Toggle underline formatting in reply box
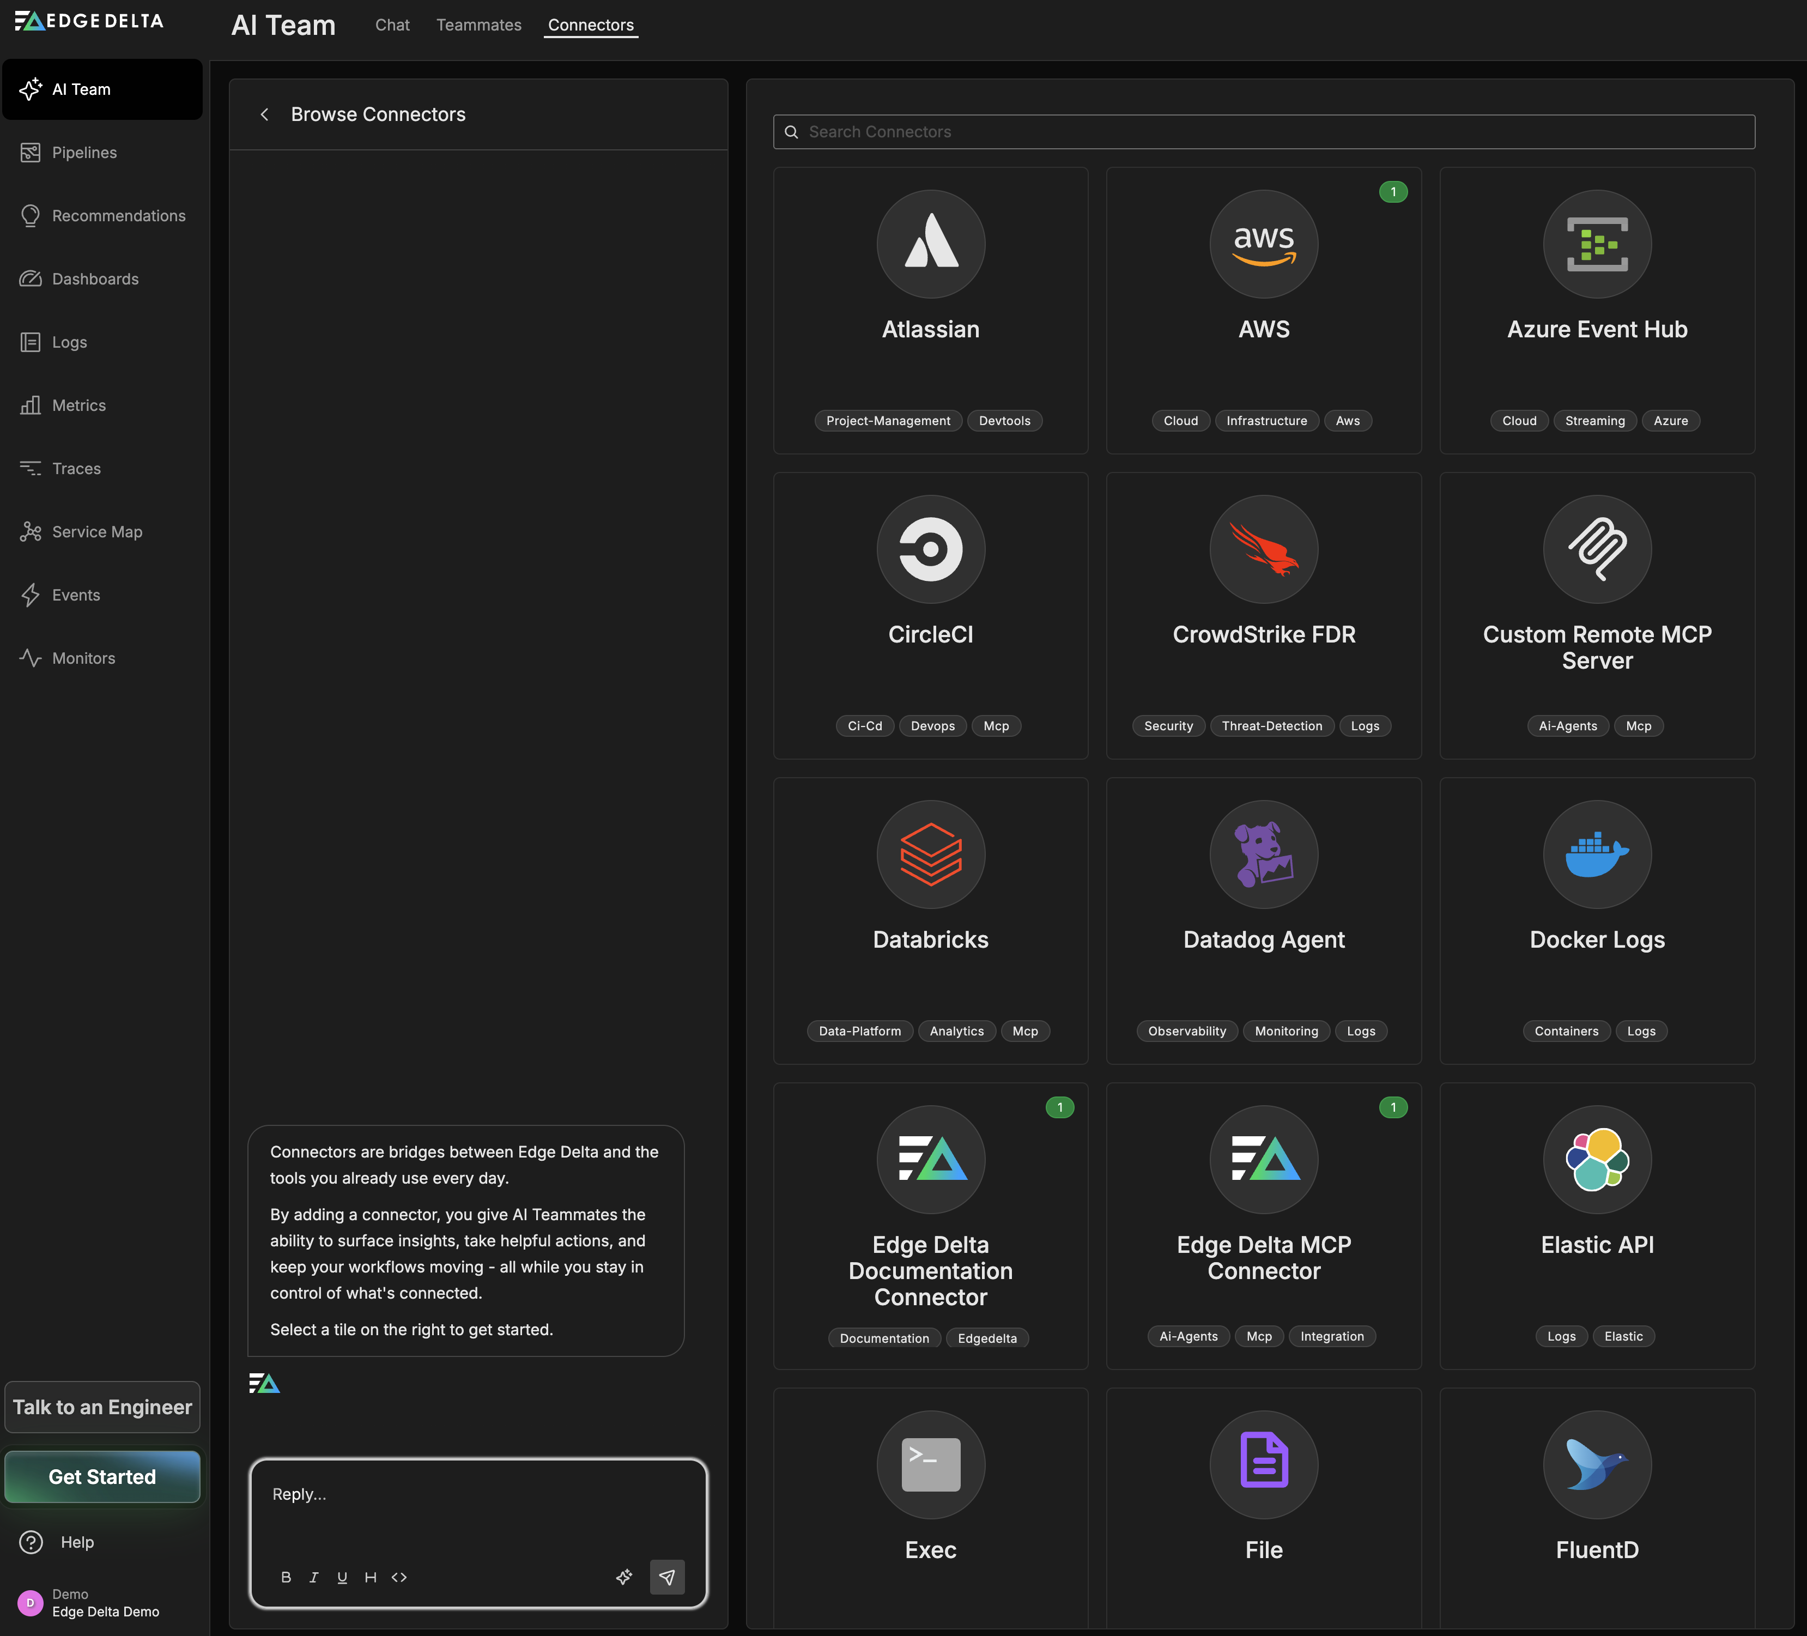This screenshot has width=1807, height=1636. 342,1577
